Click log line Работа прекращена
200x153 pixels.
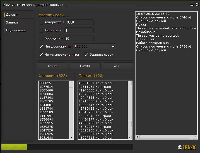tap(152, 43)
